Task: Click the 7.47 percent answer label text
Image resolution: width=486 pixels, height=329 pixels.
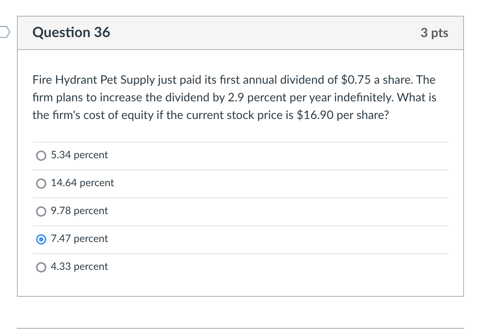Action: [79, 239]
